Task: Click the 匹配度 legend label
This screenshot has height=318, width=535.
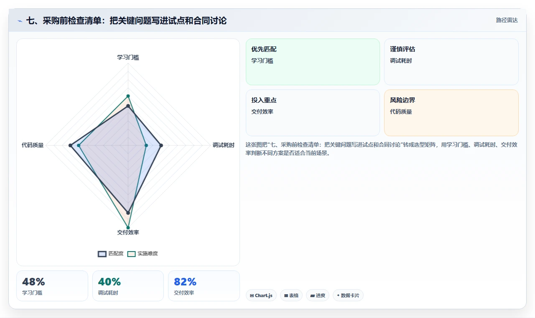Action: coord(116,254)
